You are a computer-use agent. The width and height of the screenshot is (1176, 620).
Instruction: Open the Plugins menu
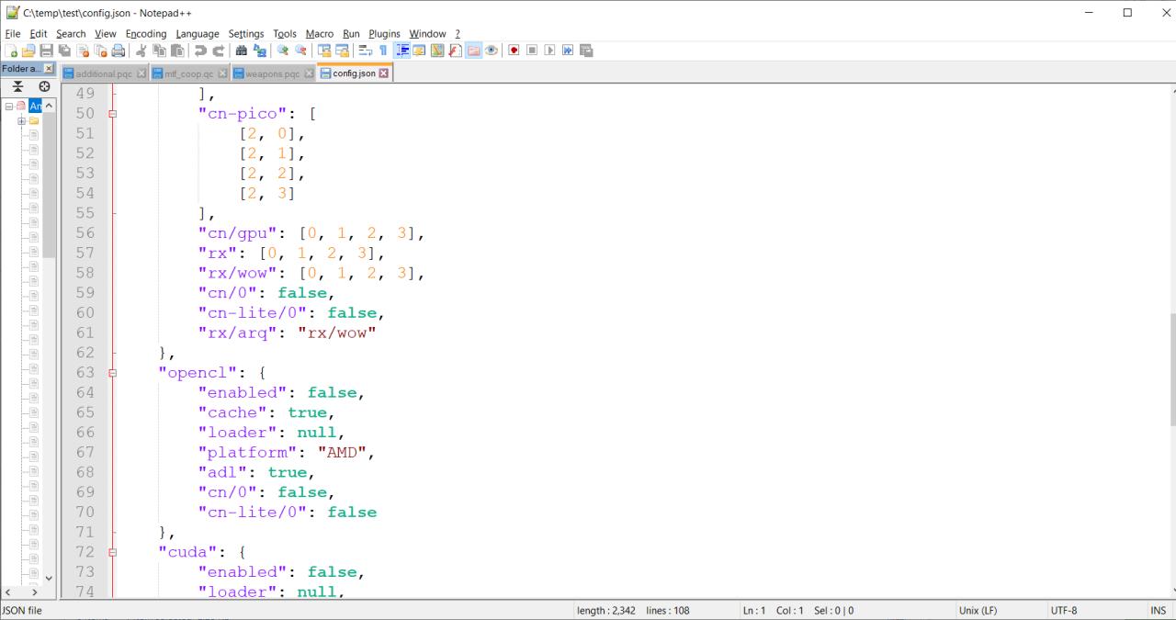[x=384, y=34]
